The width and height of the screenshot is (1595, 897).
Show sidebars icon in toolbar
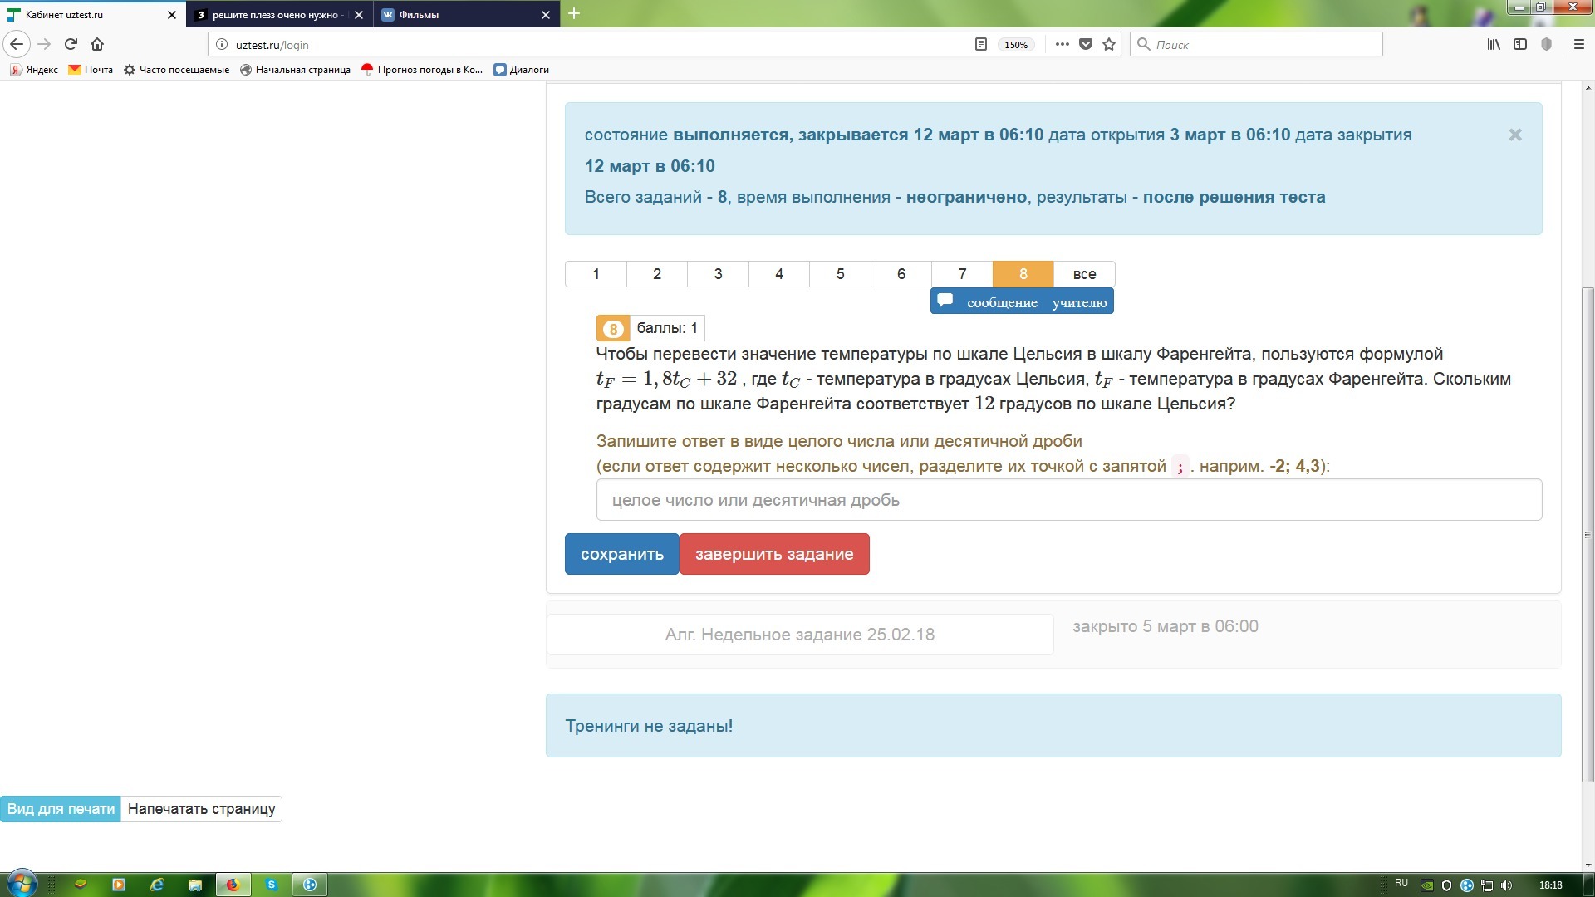(1520, 44)
